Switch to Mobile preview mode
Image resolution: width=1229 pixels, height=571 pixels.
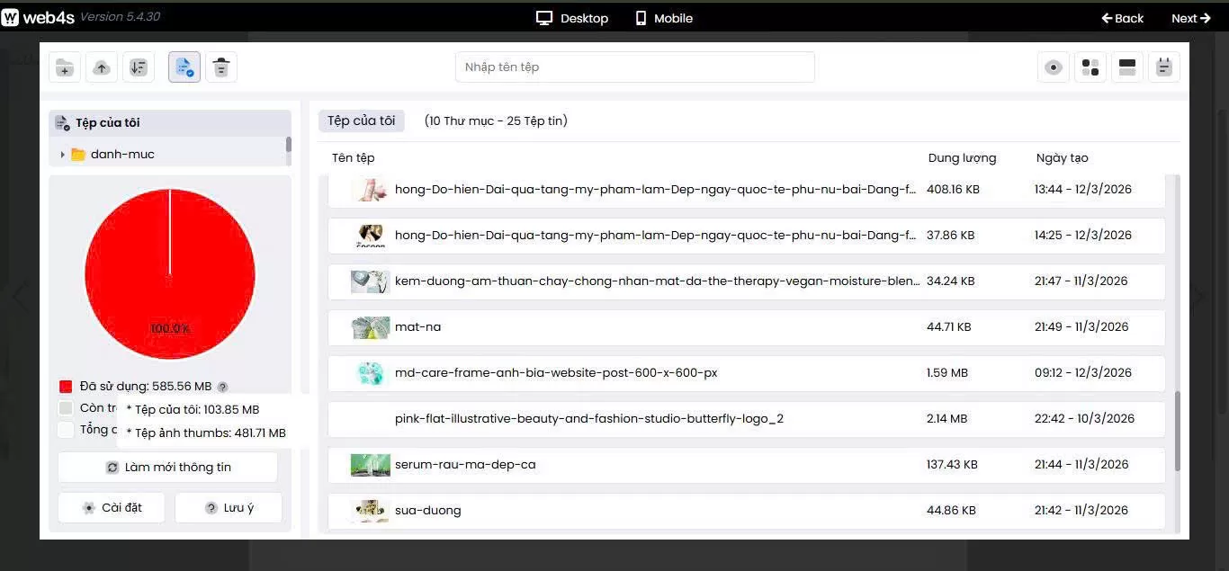(x=663, y=18)
